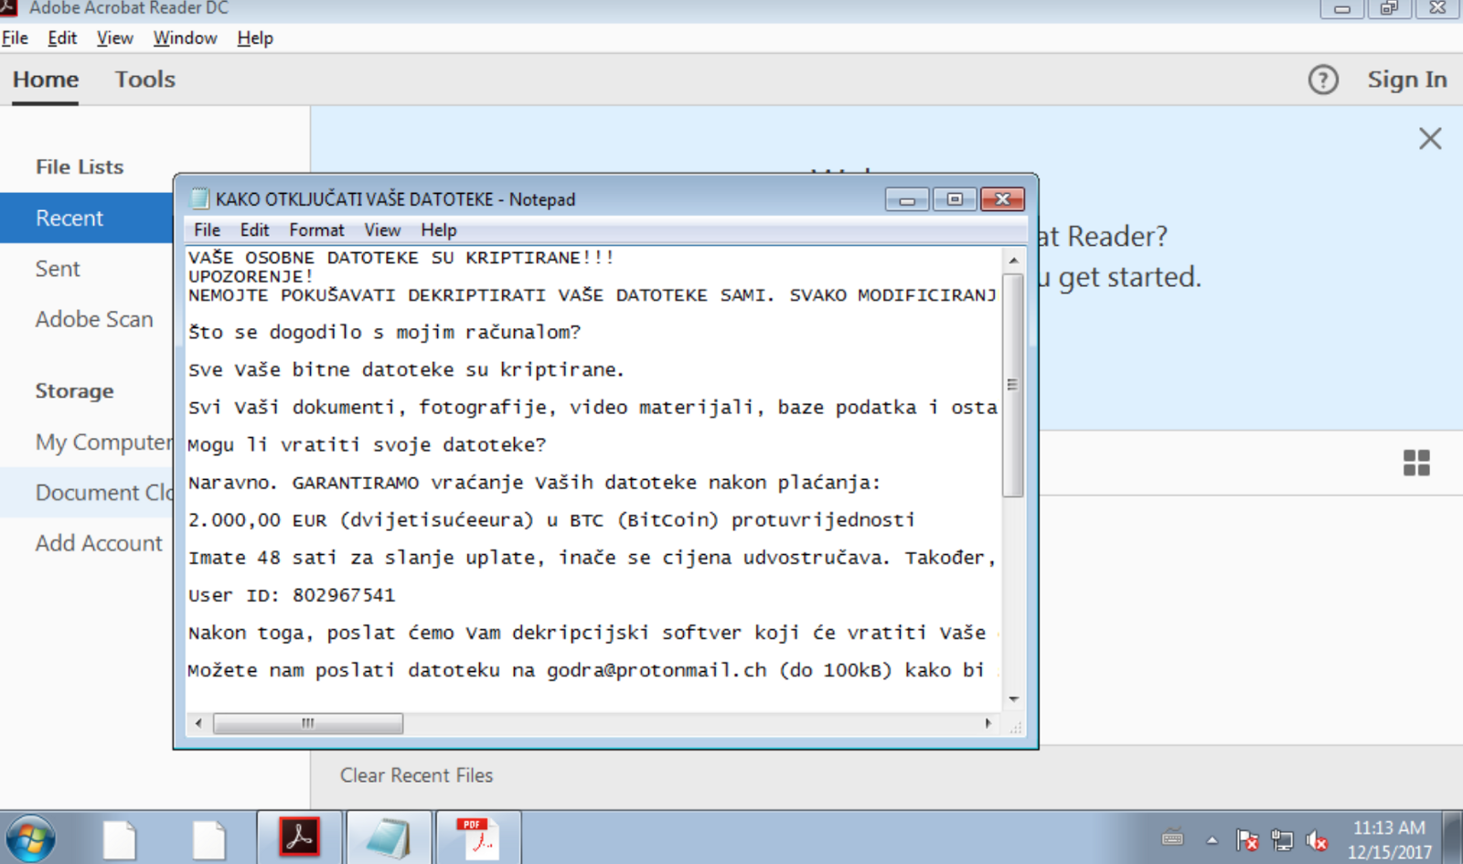The image size is (1463, 864).
Task: Click email godra@protonmail.ch in note
Action: (657, 670)
